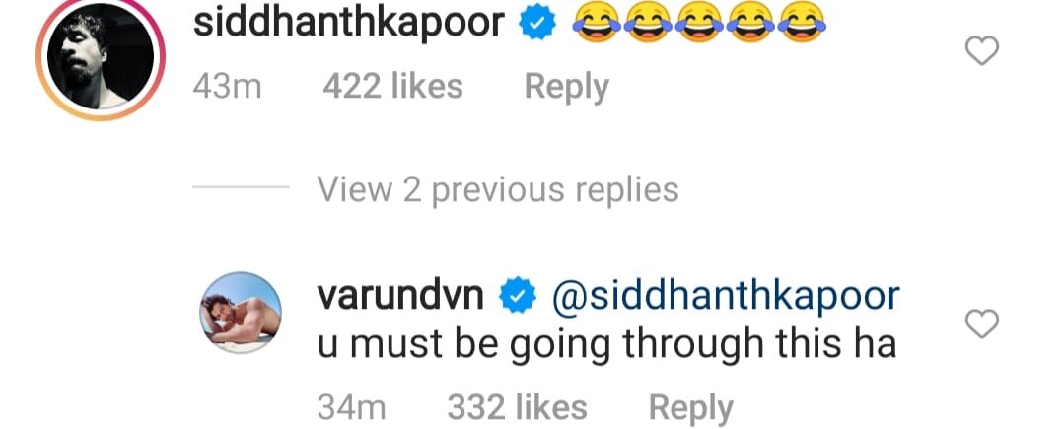Click the 43m timestamp
The image size is (1064, 429).
(x=228, y=87)
